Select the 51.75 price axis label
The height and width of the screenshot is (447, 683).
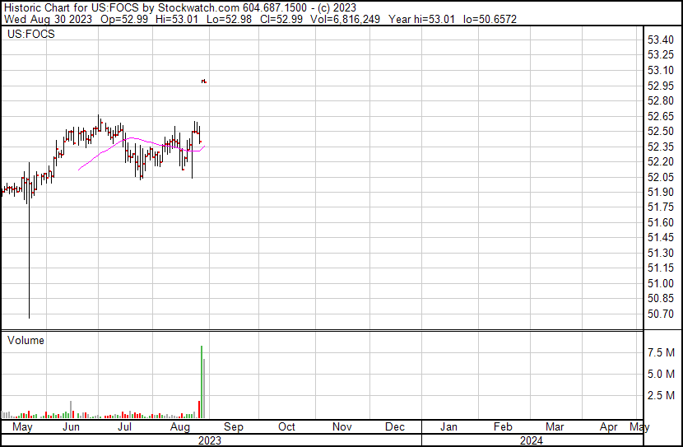pos(660,207)
